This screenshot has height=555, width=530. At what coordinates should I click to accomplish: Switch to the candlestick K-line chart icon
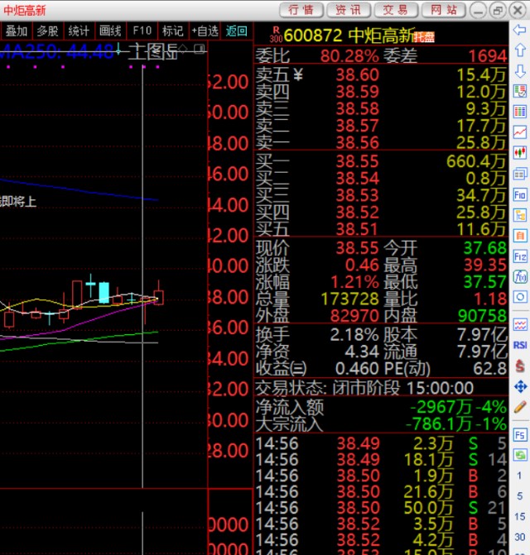click(520, 153)
